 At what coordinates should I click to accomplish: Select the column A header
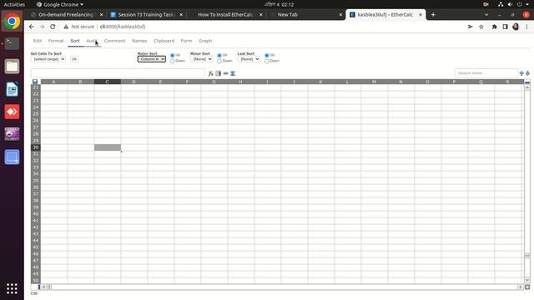point(53,82)
